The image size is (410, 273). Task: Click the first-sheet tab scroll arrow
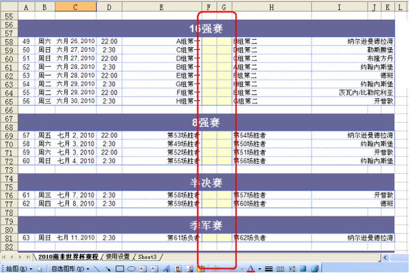[x=5, y=257]
